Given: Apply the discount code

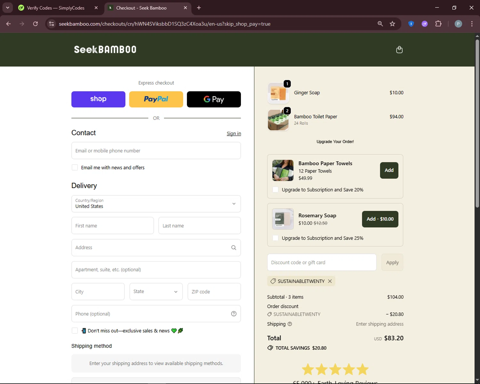Looking at the screenshot, I should click(x=392, y=262).
